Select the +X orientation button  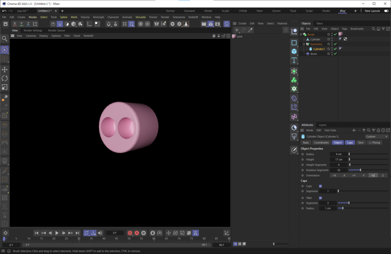point(334,175)
